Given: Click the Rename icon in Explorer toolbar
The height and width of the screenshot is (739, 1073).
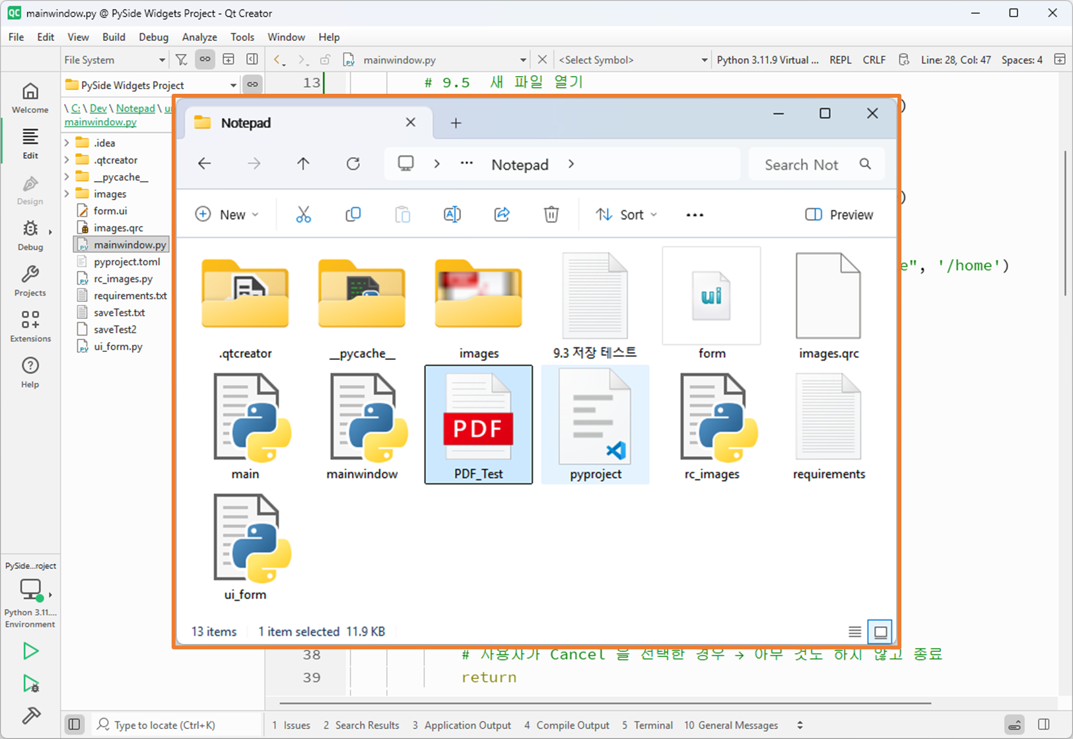Looking at the screenshot, I should 452,215.
